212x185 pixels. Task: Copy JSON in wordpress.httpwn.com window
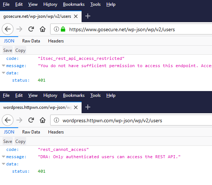coord(20,141)
